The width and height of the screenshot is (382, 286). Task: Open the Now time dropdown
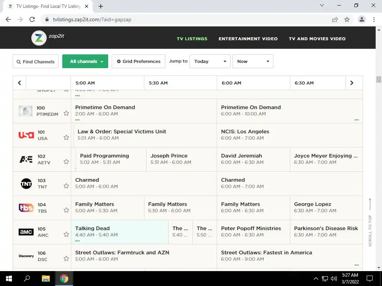tap(253, 61)
